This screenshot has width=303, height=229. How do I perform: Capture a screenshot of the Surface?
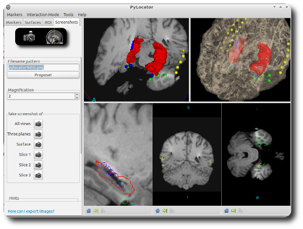[x=38, y=144]
